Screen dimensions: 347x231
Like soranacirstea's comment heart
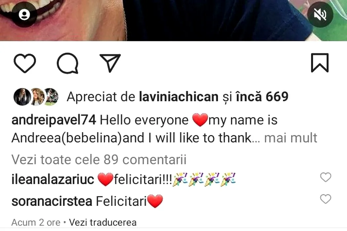326,199
